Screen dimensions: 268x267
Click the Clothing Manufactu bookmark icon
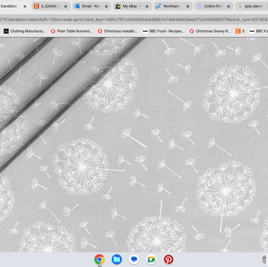6,31
